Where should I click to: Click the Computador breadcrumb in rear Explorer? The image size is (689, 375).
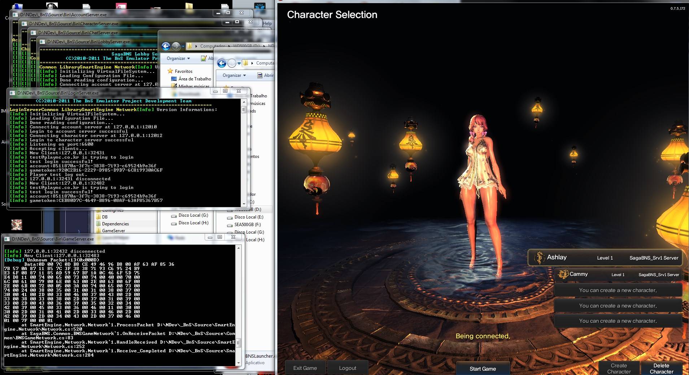[x=213, y=46]
